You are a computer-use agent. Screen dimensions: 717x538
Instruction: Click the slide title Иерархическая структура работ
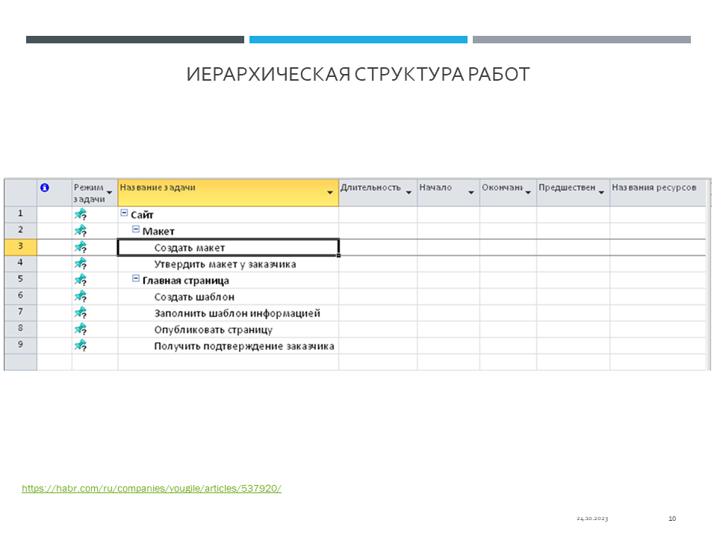click(358, 75)
